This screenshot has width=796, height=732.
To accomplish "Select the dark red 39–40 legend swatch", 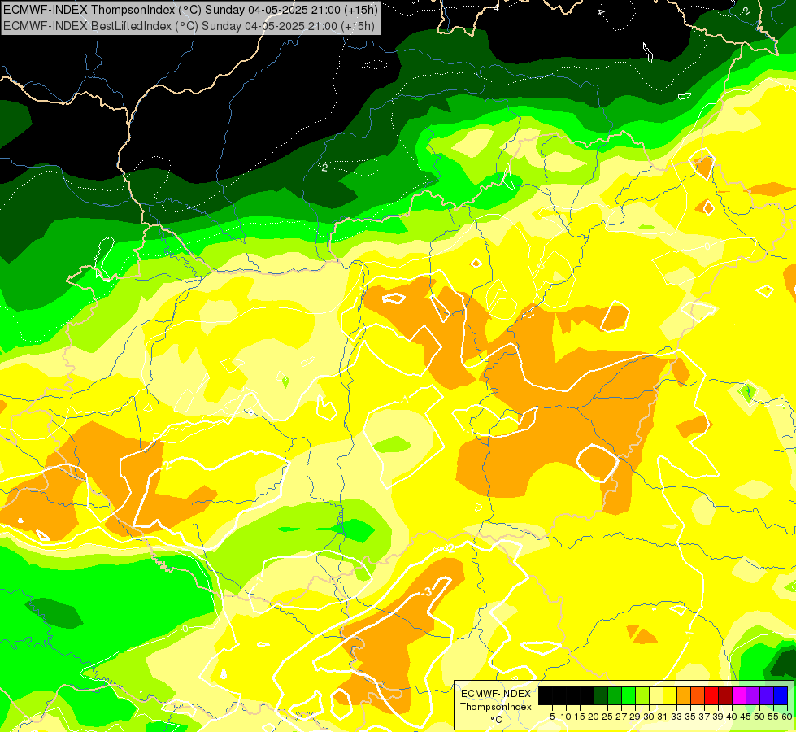I will pyautogui.click(x=724, y=696).
